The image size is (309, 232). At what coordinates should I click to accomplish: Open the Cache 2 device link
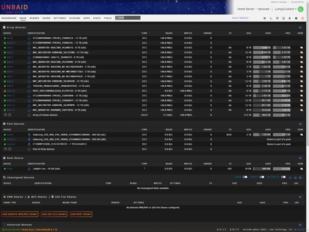[x=11, y=139]
